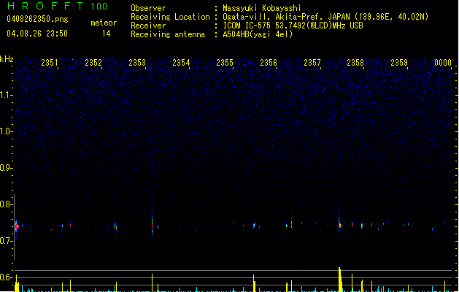Select the Ogata-vill. Akita-Pref. JAPAN location text
The width and height of the screenshot is (459, 292).
325,17
